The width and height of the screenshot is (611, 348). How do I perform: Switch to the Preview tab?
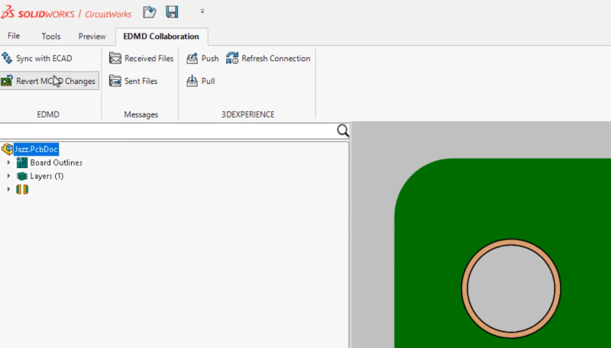pyautogui.click(x=92, y=36)
